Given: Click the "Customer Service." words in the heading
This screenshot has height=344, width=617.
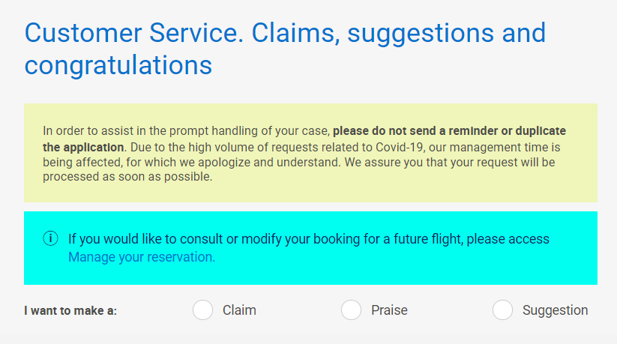Looking at the screenshot, I should pos(134,33).
